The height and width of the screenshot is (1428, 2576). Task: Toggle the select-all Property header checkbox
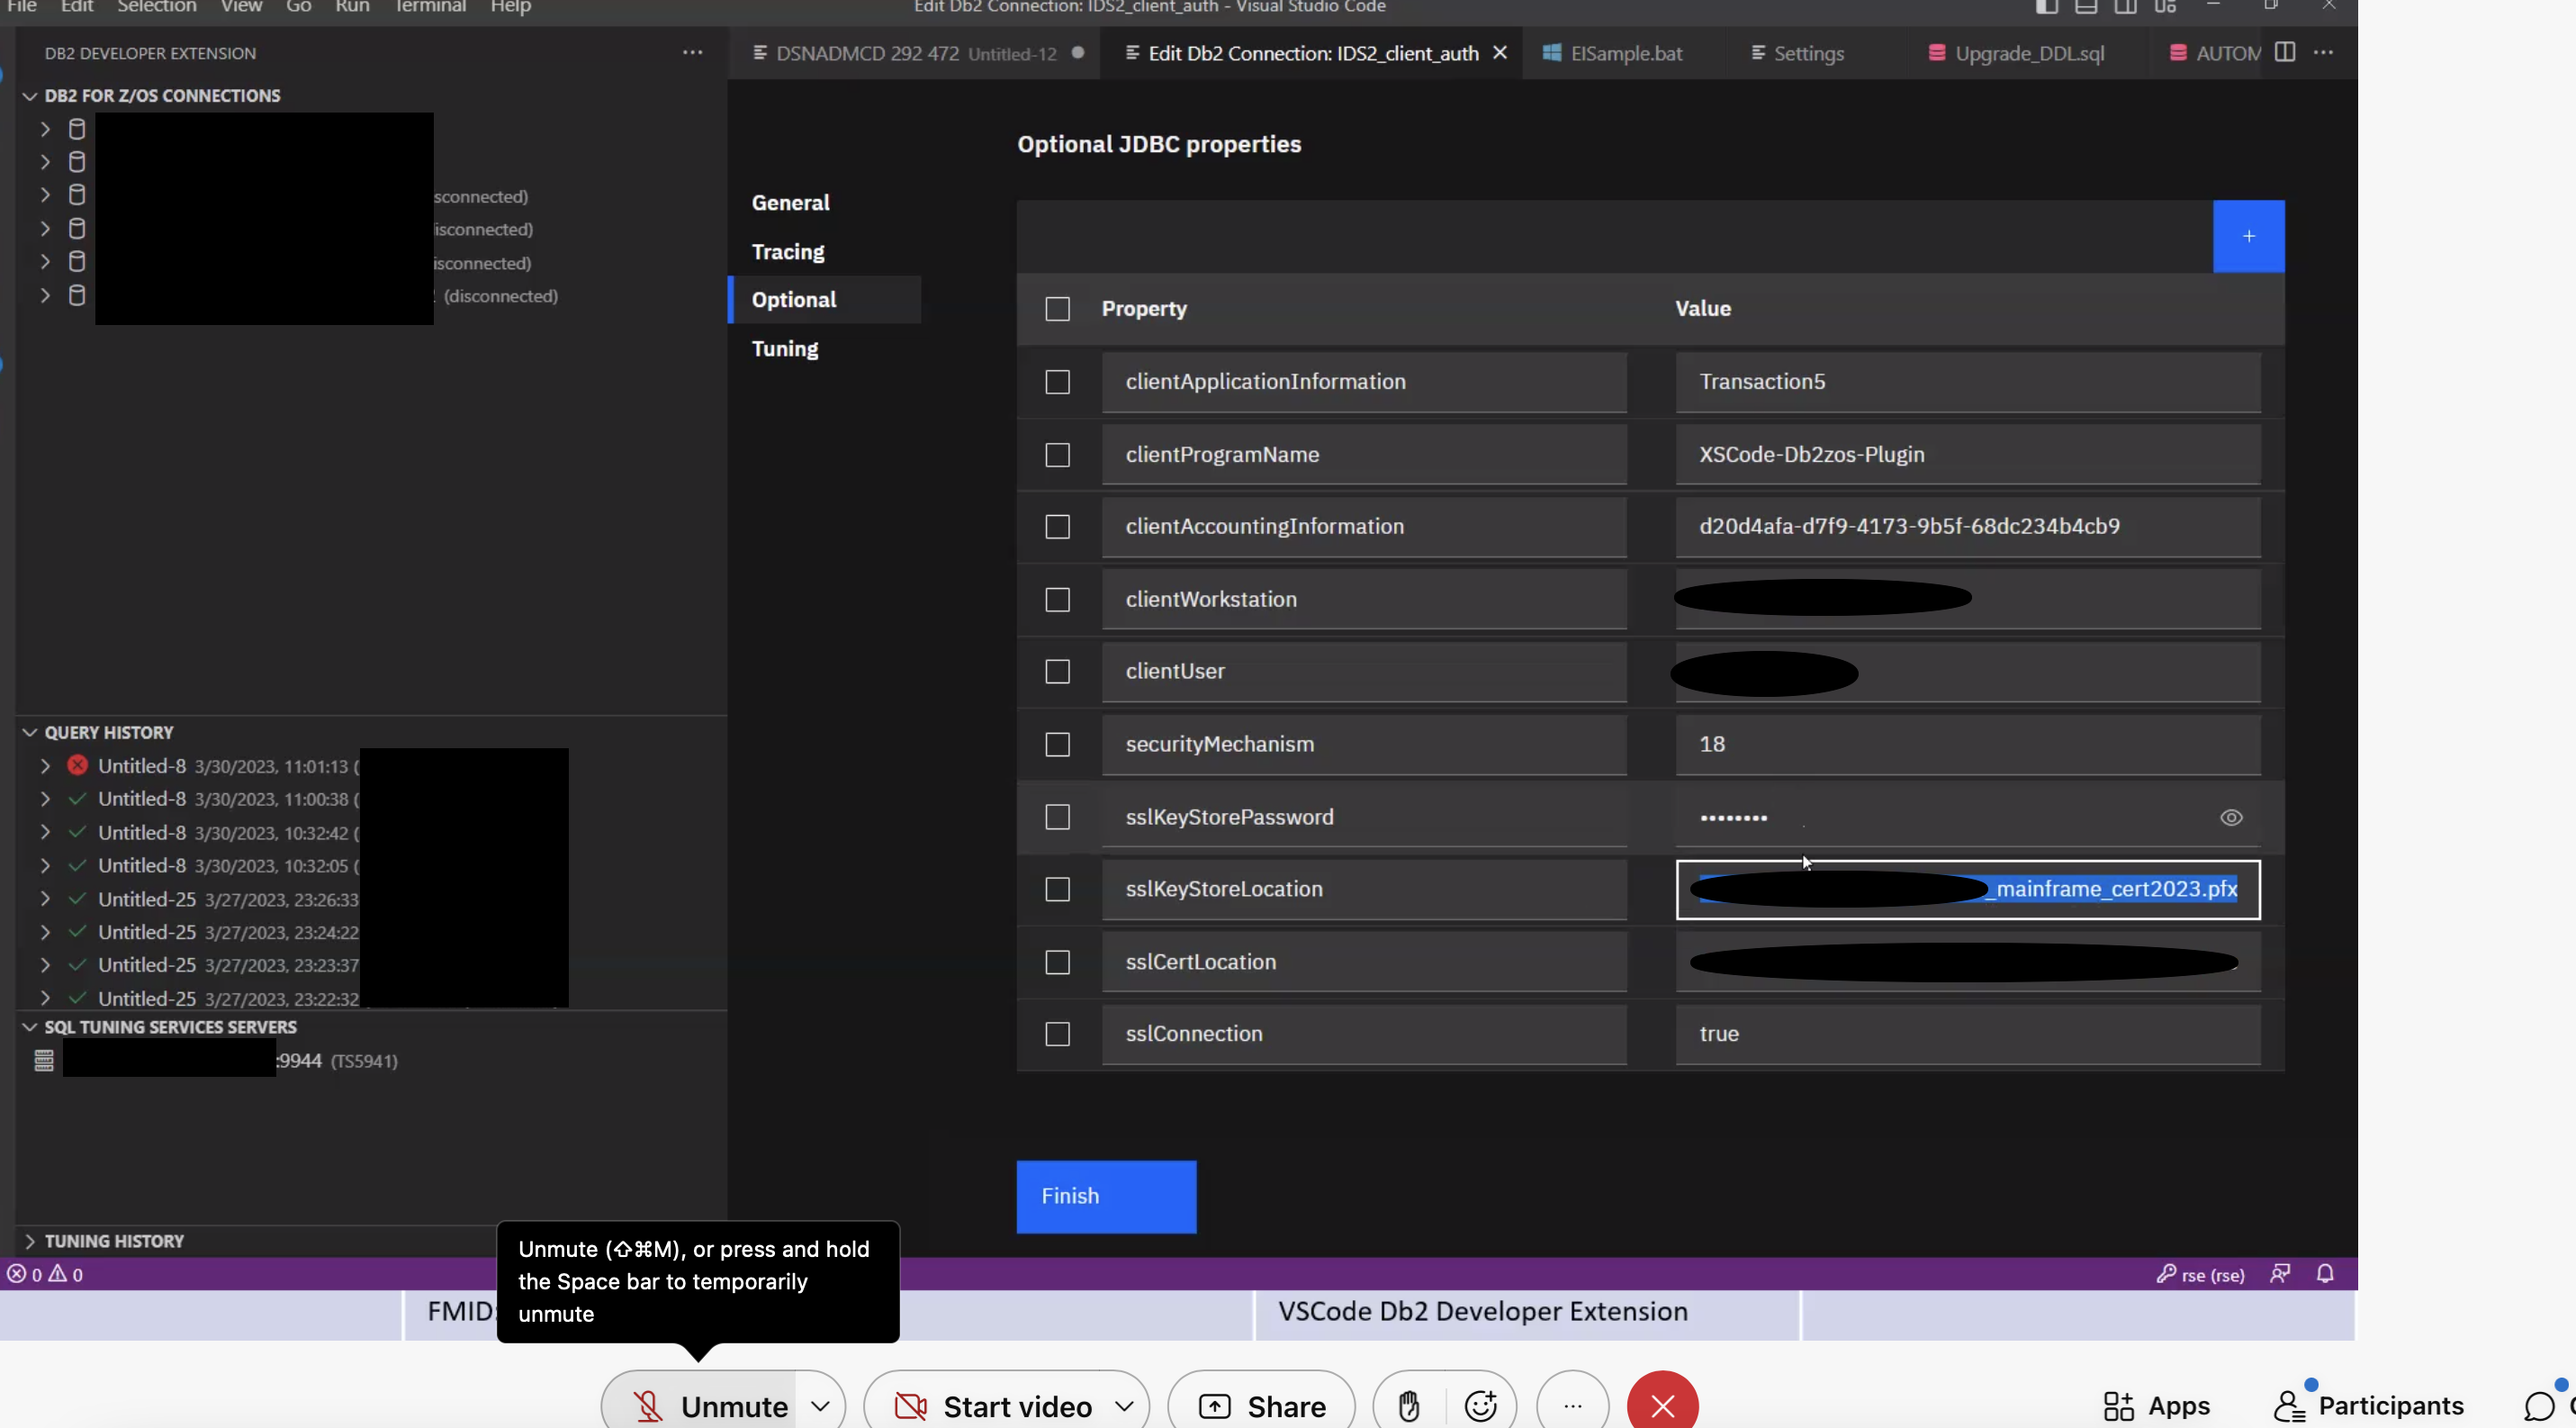(1057, 309)
